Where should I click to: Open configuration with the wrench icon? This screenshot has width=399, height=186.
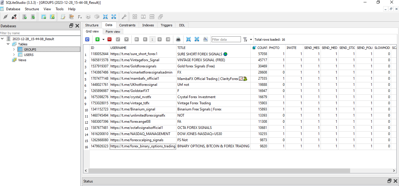point(124,17)
